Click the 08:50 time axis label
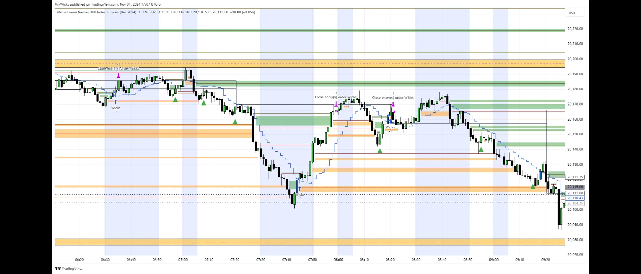Image resolution: width=641 pixels, height=274 pixels. [468, 260]
